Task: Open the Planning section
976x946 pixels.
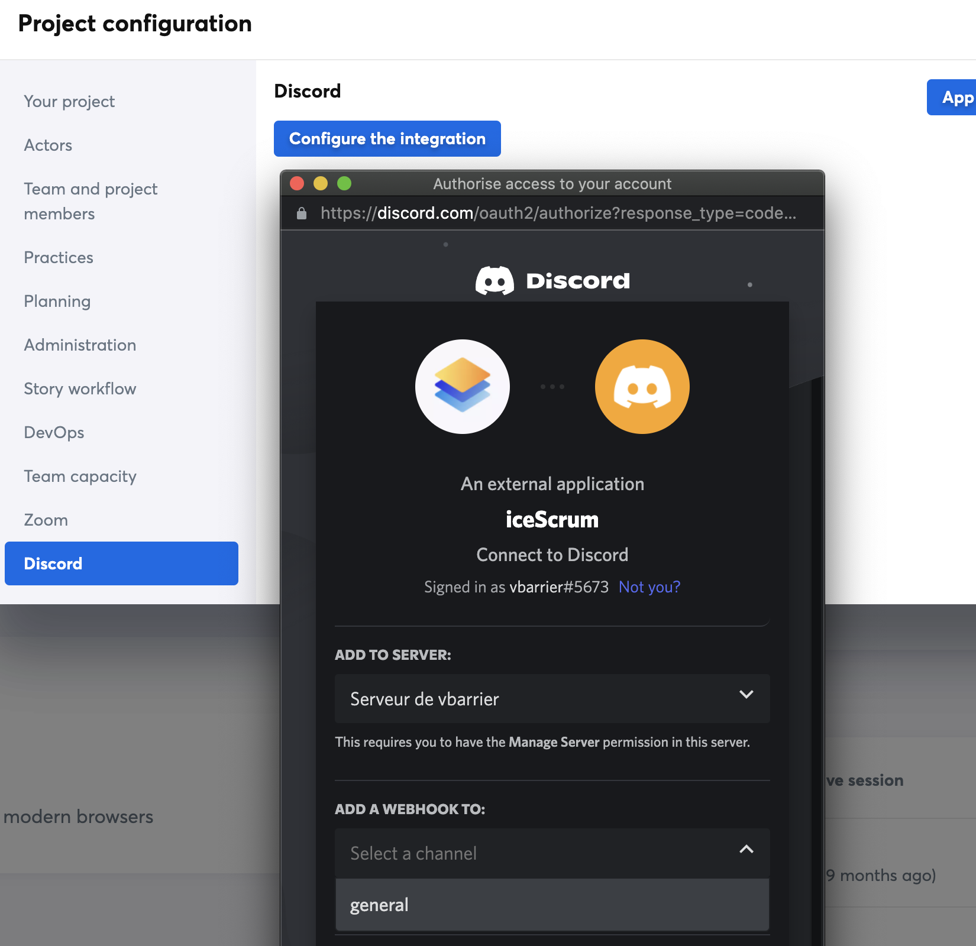Action: (x=57, y=301)
